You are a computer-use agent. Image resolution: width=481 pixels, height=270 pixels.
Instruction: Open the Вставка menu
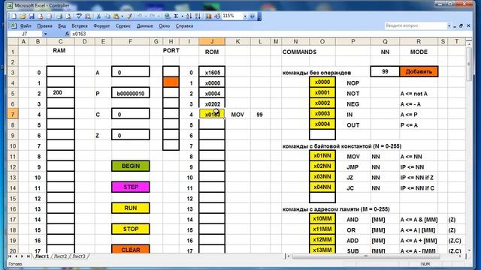pyautogui.click(x=80, y=26)
